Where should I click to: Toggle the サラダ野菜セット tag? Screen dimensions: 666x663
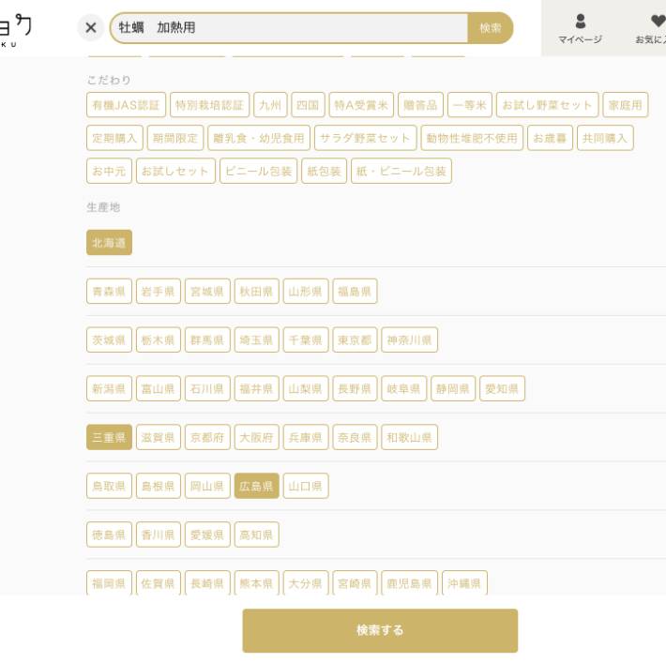(x=365, y=138)
